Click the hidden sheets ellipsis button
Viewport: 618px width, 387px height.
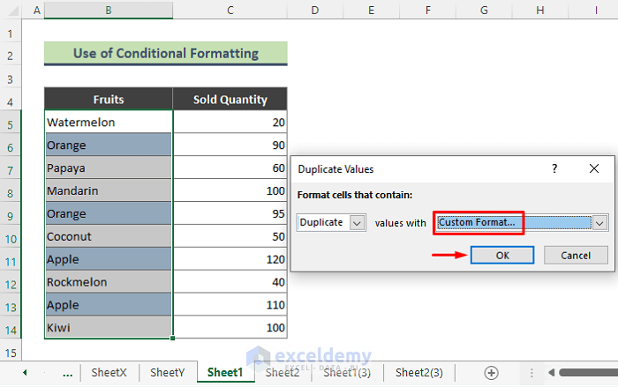tap(68, 373)
